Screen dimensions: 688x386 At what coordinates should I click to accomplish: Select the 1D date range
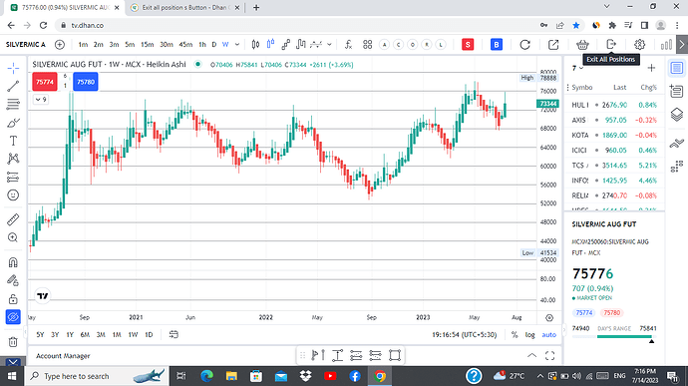(x=149, y=334)
